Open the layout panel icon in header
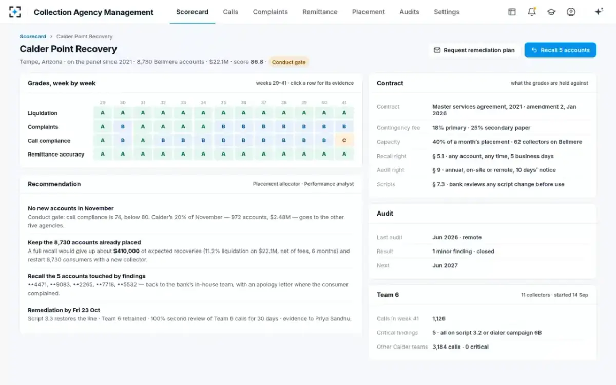The image size is (616, 385). [512, 12]
